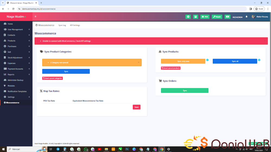
Task: Click blue Sync categories button
Action: point(66,71)
